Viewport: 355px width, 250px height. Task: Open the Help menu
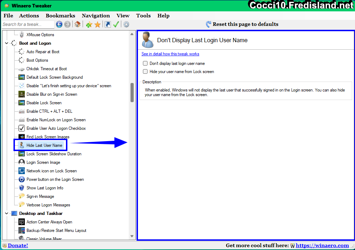click(163, 16)
